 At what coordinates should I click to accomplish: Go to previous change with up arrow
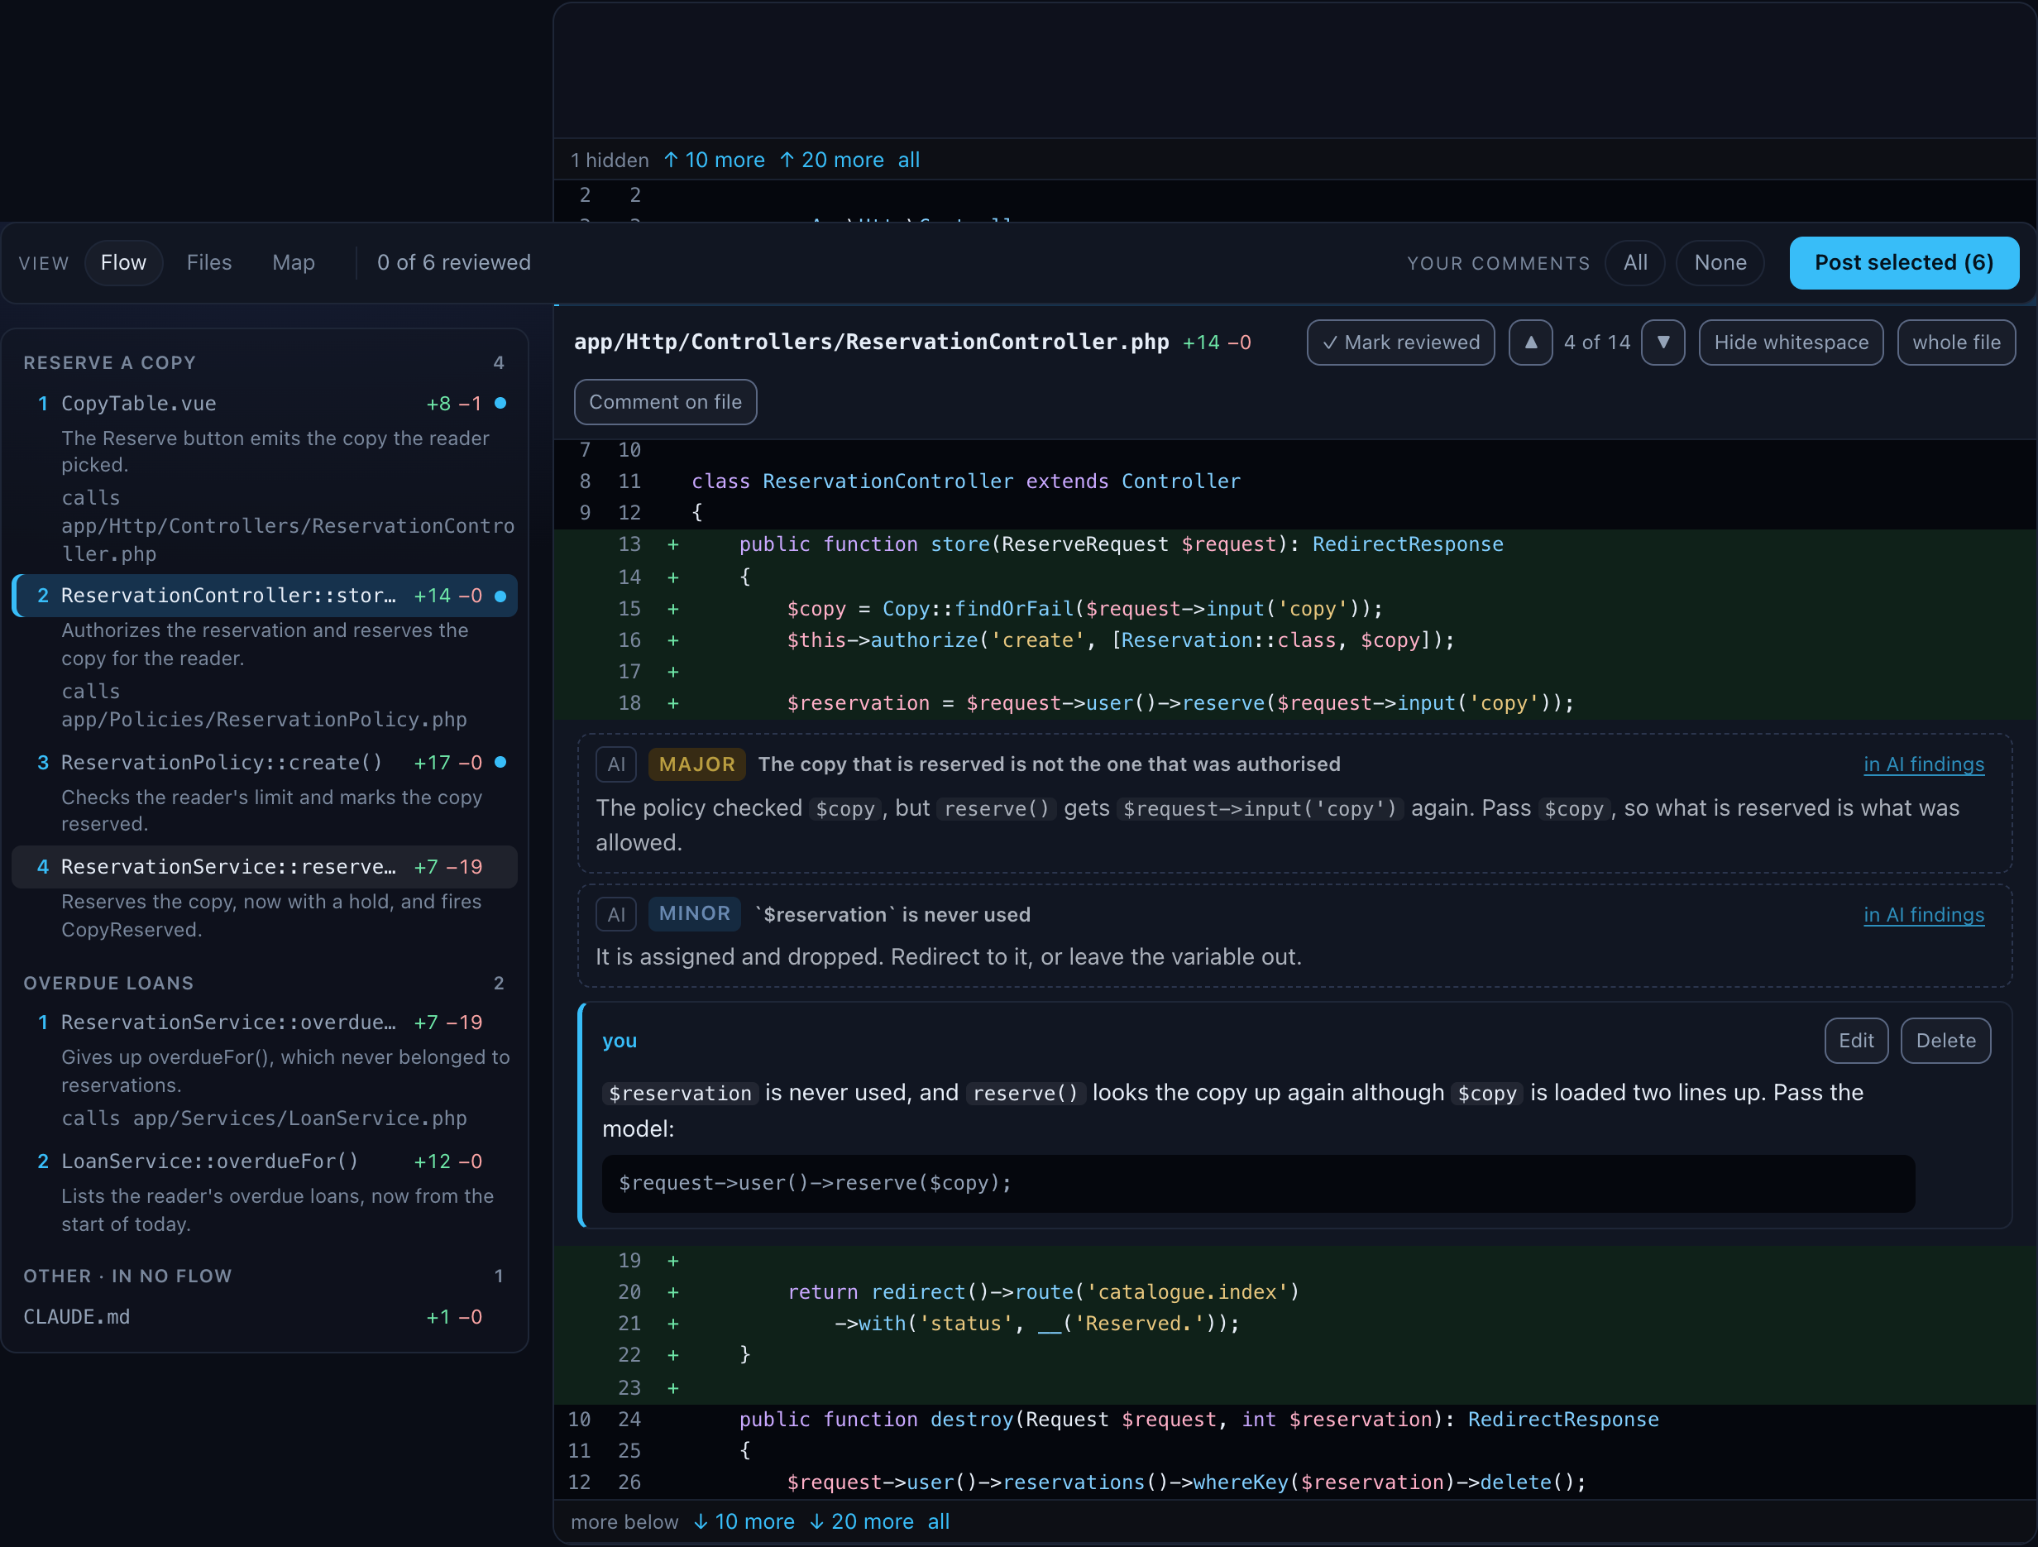coord(1530,342)
